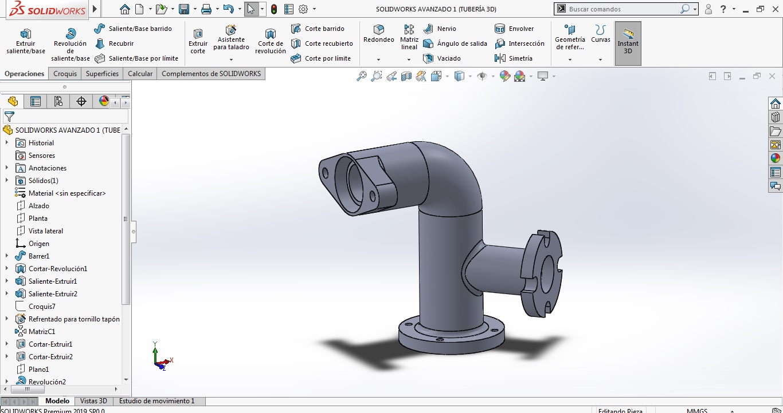Click Saliente/Base por límite button
783x413 pixels.
[136, 58]
